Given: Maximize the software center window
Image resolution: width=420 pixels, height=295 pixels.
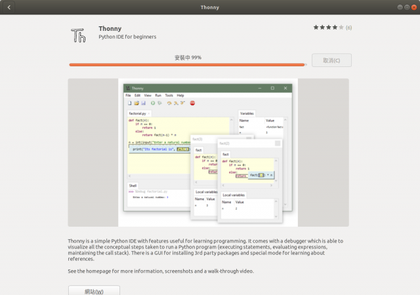Looking at the screenshot, I should pos(407,7).
